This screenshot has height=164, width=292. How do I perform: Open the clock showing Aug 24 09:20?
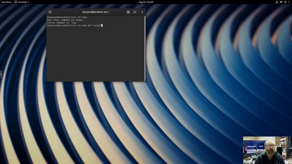click(x=146, y=2)
